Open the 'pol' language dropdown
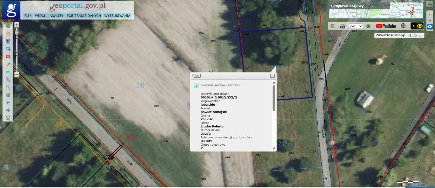 [x=356, y=26]
